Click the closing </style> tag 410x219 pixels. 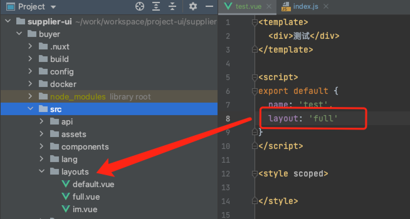[x=278, y=201]
